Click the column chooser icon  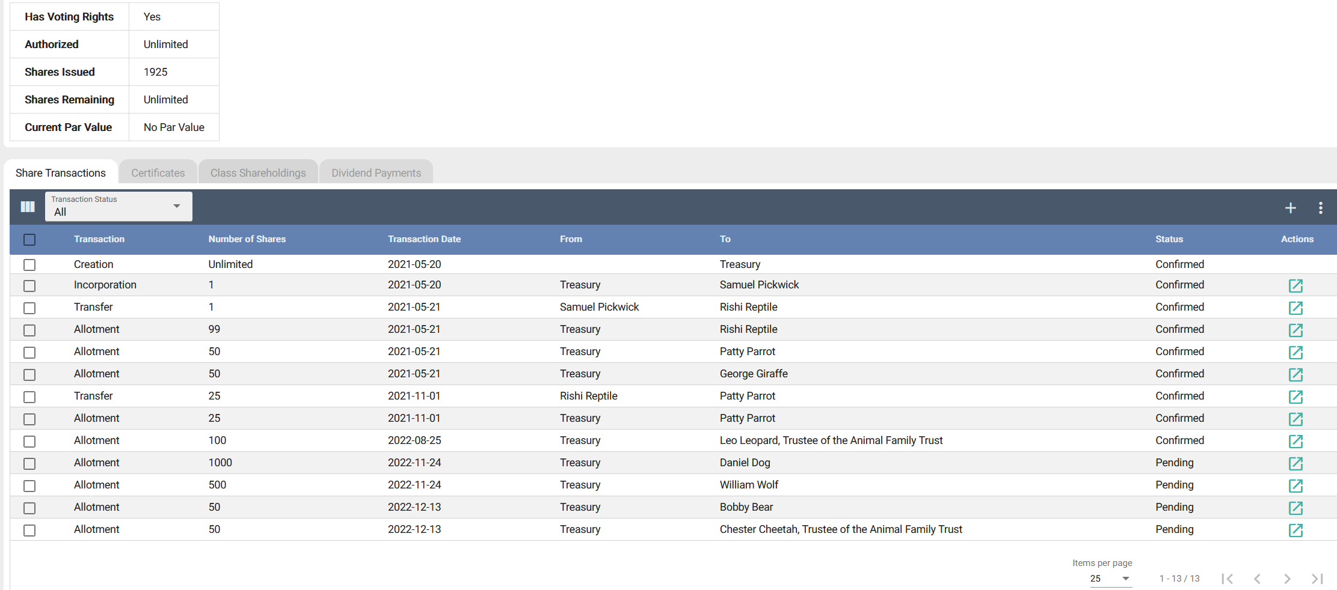click(x=28, y=207)
